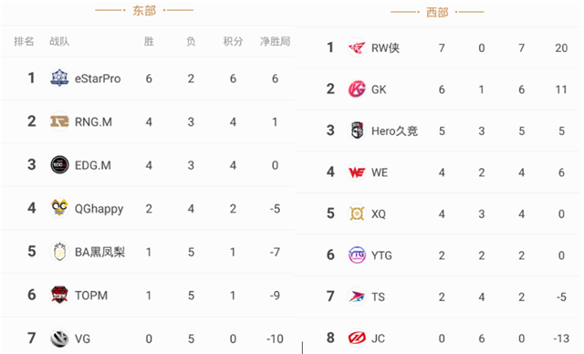Select the eStarPro team name

tap(98, 78)
